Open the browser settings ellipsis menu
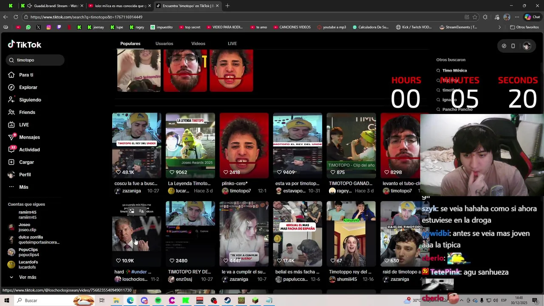 517,17
